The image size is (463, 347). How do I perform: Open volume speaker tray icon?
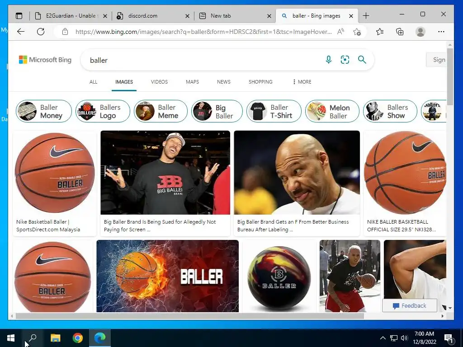pos(404,338)
